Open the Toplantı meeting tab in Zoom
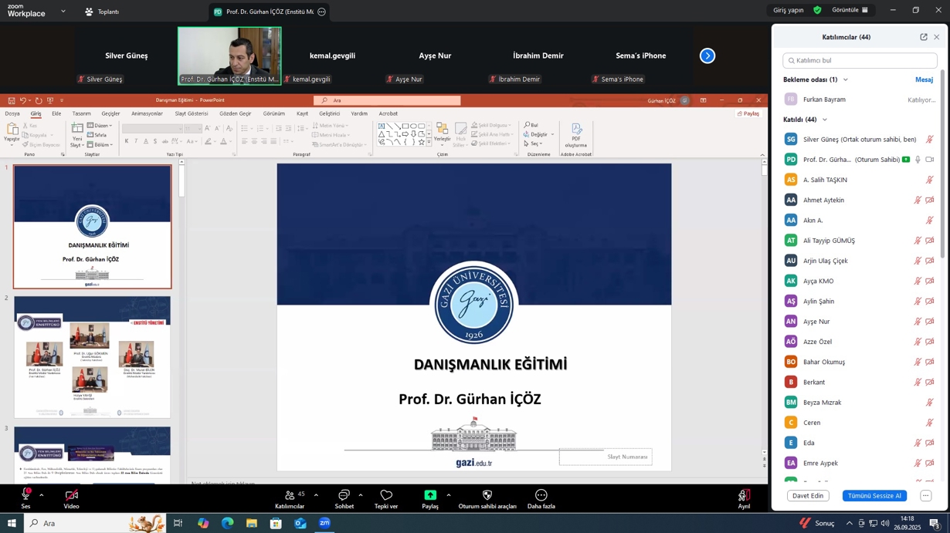Image resolution: width=950 pixels, height=533 pixels. [x=102, y=12]
